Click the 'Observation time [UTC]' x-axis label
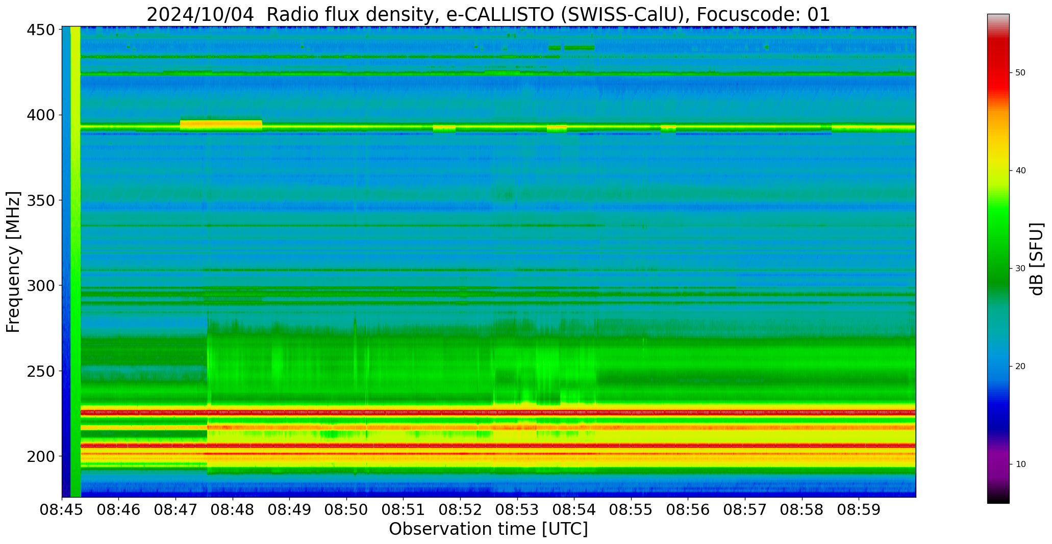 488,529
